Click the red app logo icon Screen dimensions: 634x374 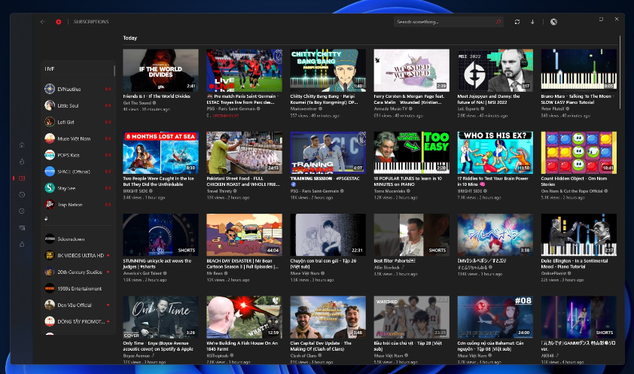(59, 22)
